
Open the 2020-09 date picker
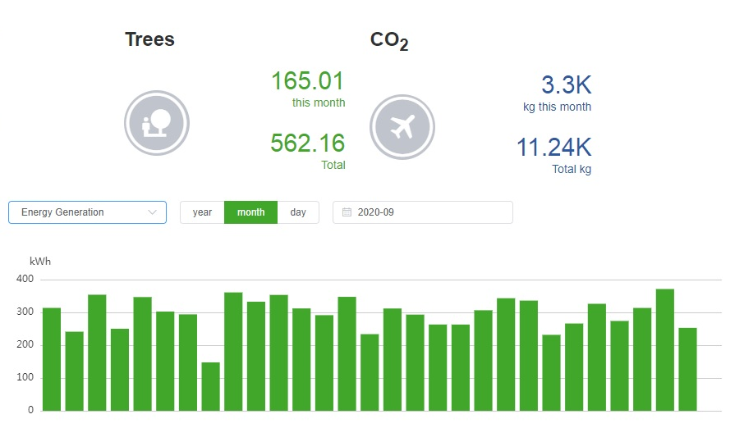coord(422,212)
